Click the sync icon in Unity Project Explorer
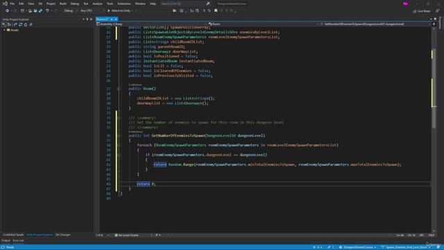 pos(20,25)
